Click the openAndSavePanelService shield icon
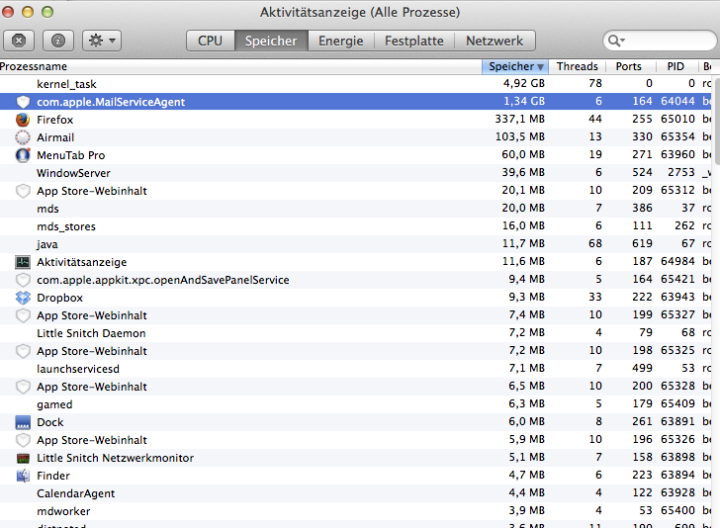The width and height of the screenshot is (720, 528). tap(23, 280)
